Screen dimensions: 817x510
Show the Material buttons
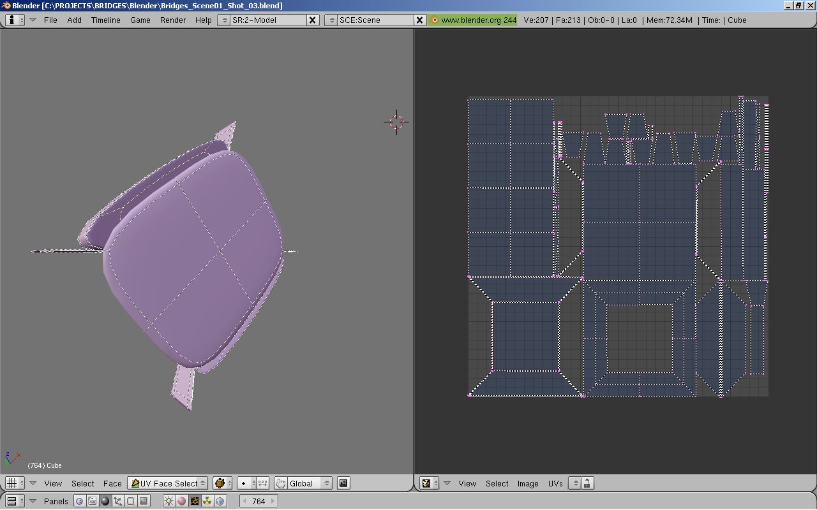pyautogui.click(x=182, y=501)
